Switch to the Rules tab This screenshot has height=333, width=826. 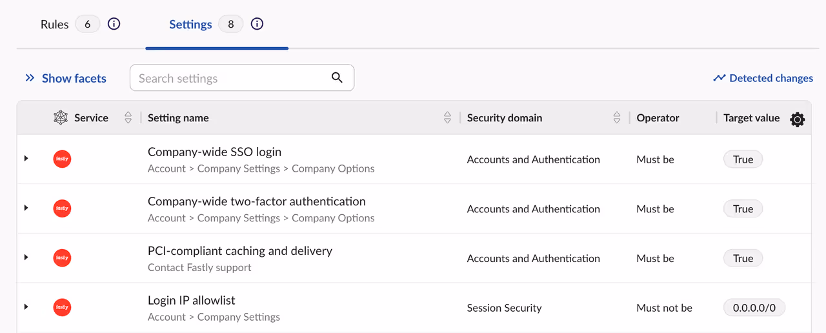coord(55,25)
